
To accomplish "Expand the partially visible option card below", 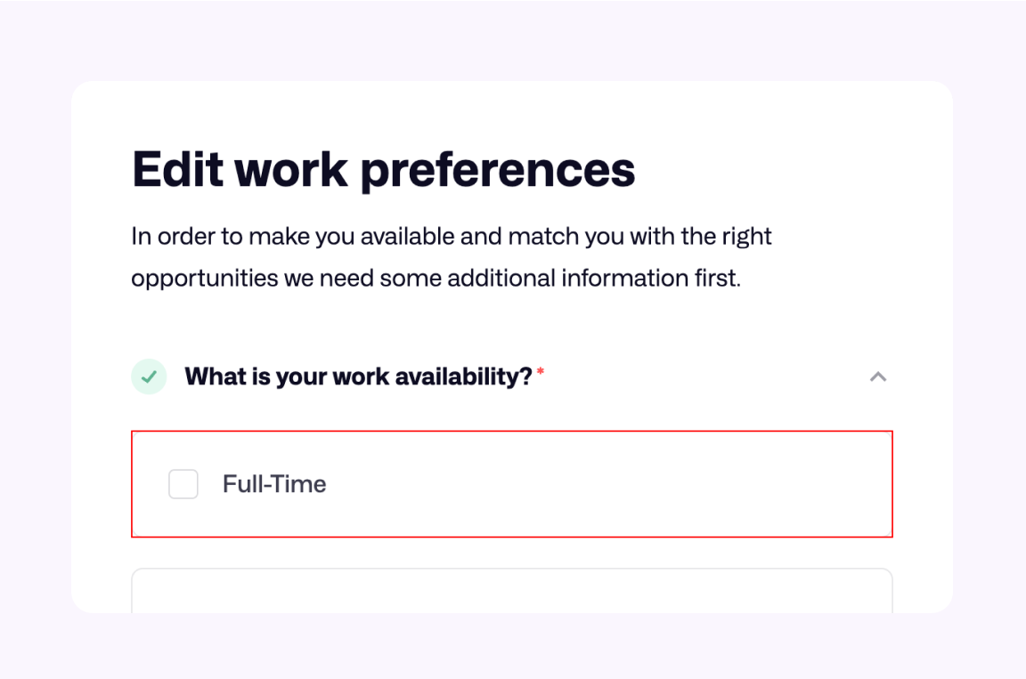I will [x=512, y=592].
